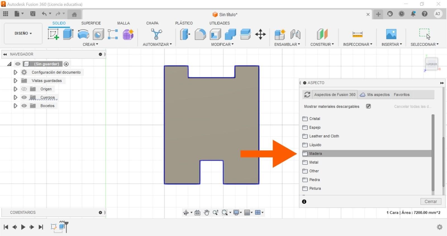Open the Automate tool icon
The width and height of the screenshot is (447, 236).
click(x=156, y=34)
